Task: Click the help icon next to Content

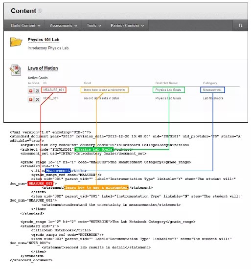Action: tap(40, 11)
